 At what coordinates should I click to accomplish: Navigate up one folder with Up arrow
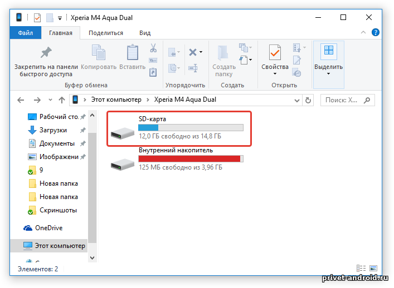62,100
